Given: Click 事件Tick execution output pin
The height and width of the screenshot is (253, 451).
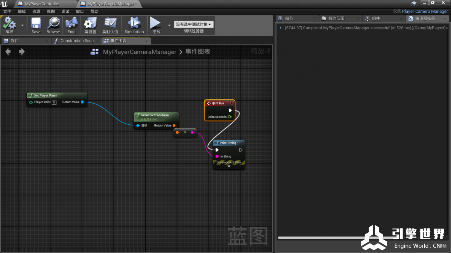Looking at the screenshot, I should point(230,111).
